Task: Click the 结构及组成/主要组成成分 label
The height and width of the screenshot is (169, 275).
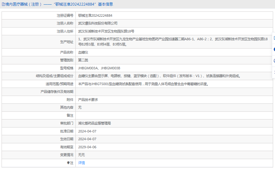Action: click(x=55, y=76)
